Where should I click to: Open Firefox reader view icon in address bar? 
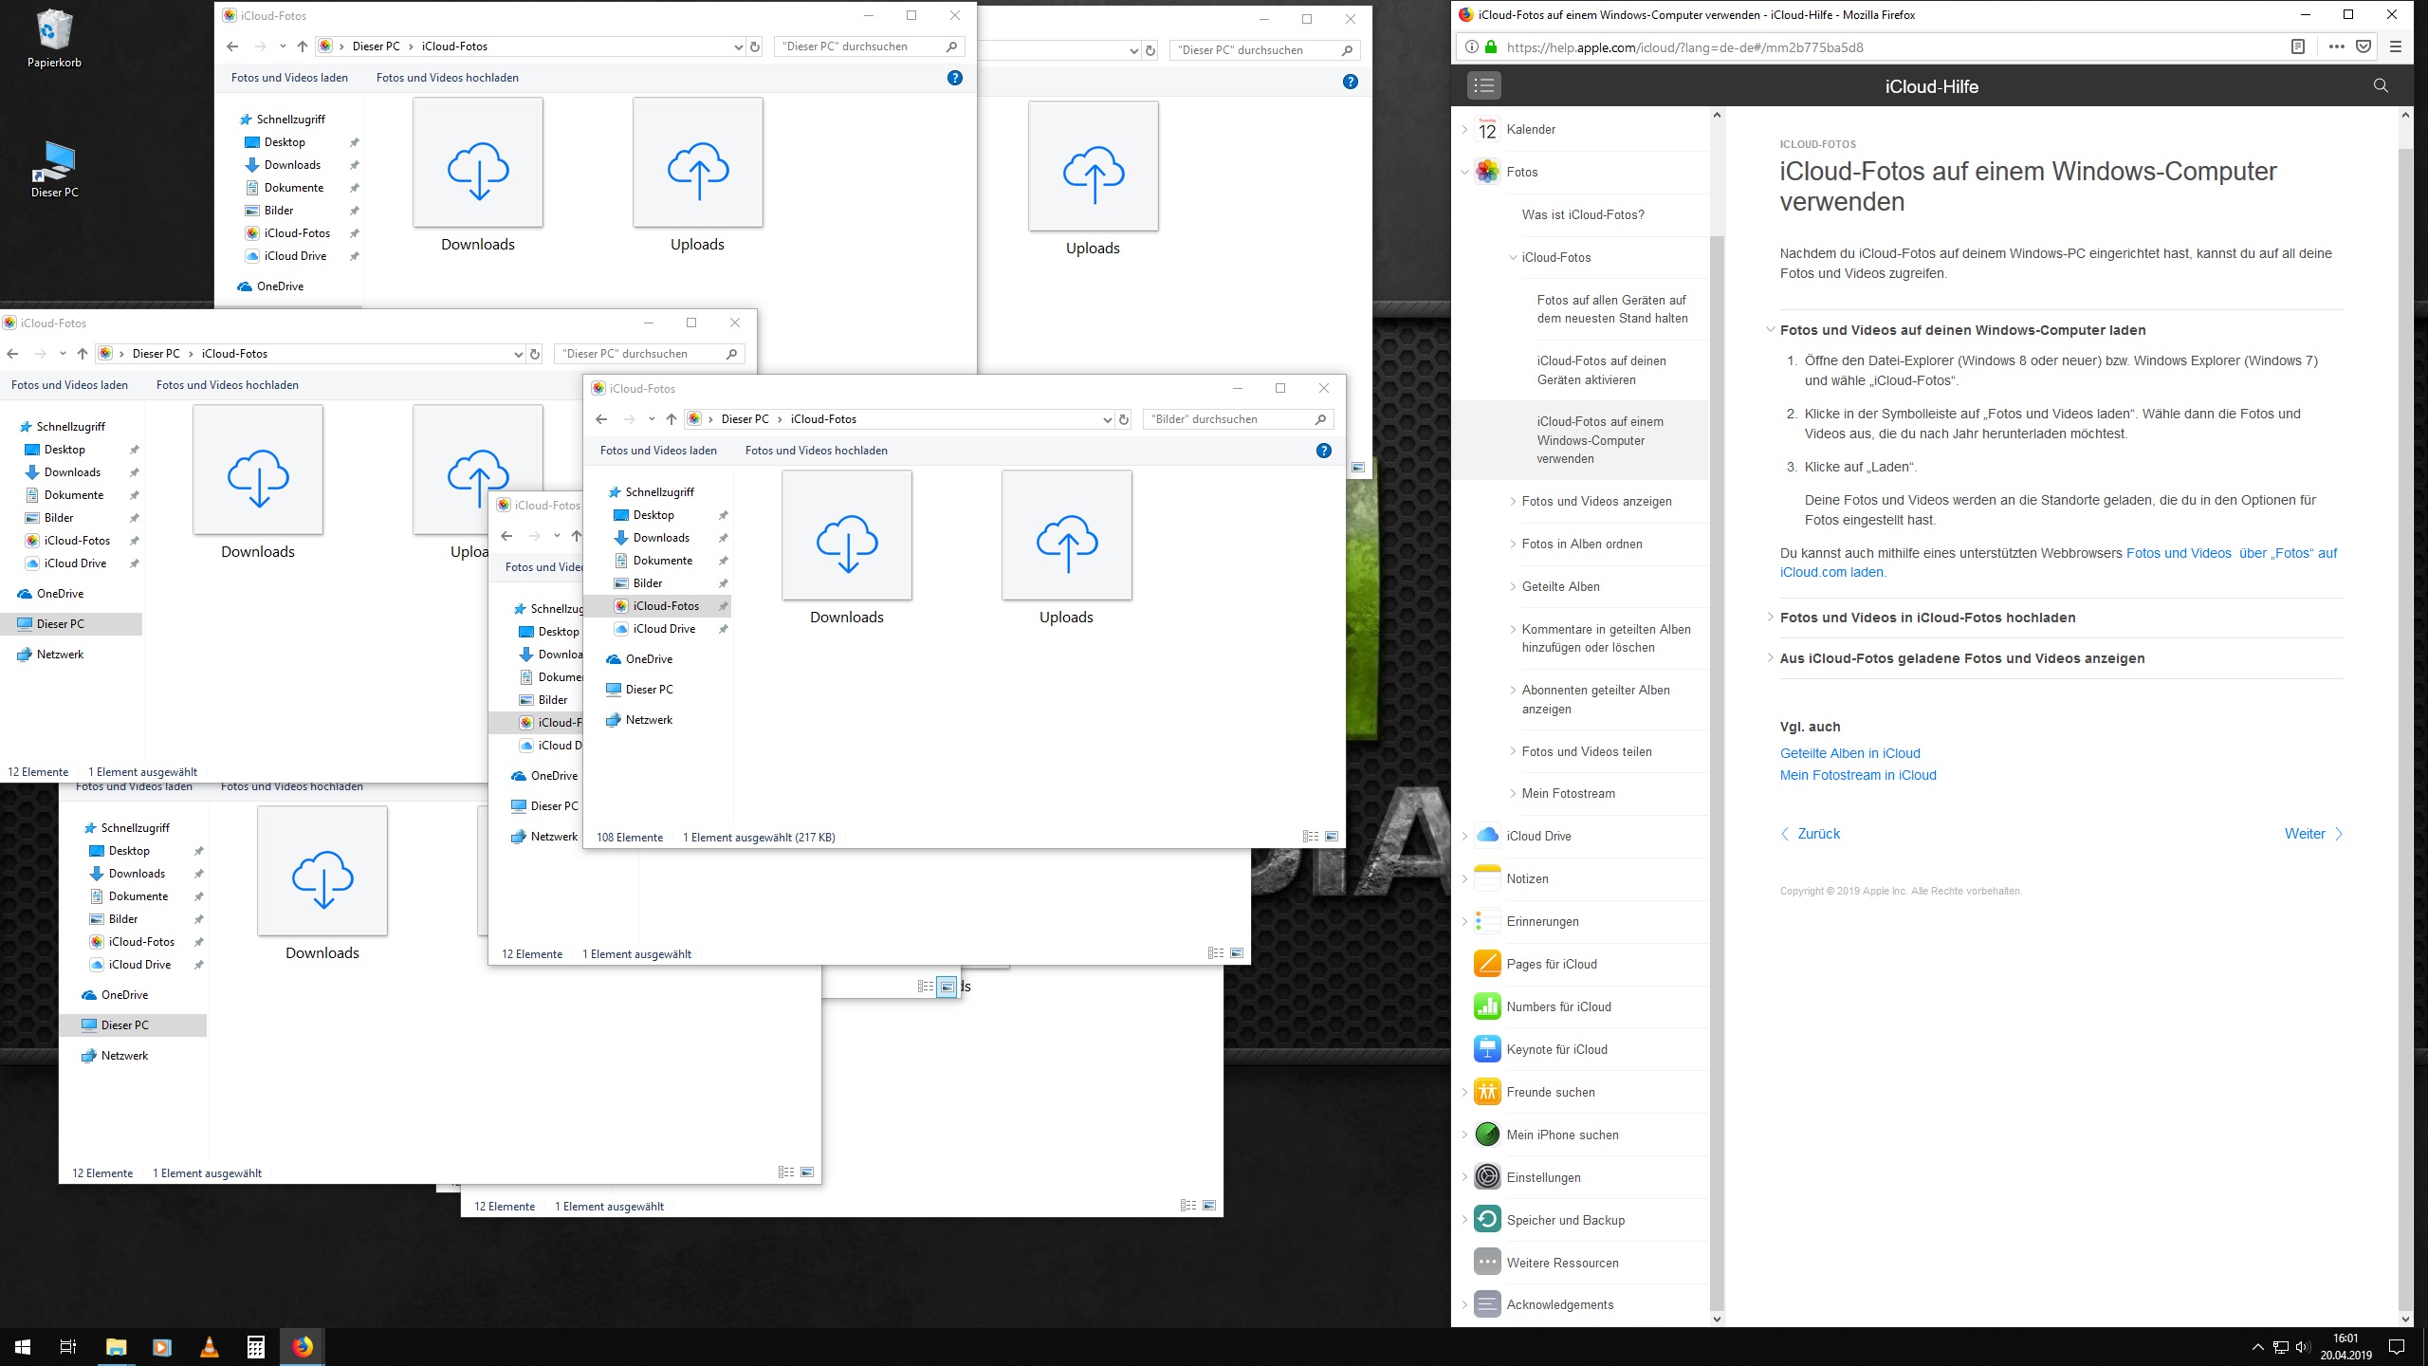click(x=2297, y=46)
